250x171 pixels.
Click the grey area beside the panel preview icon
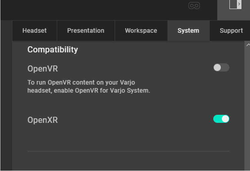click(223, 10)
